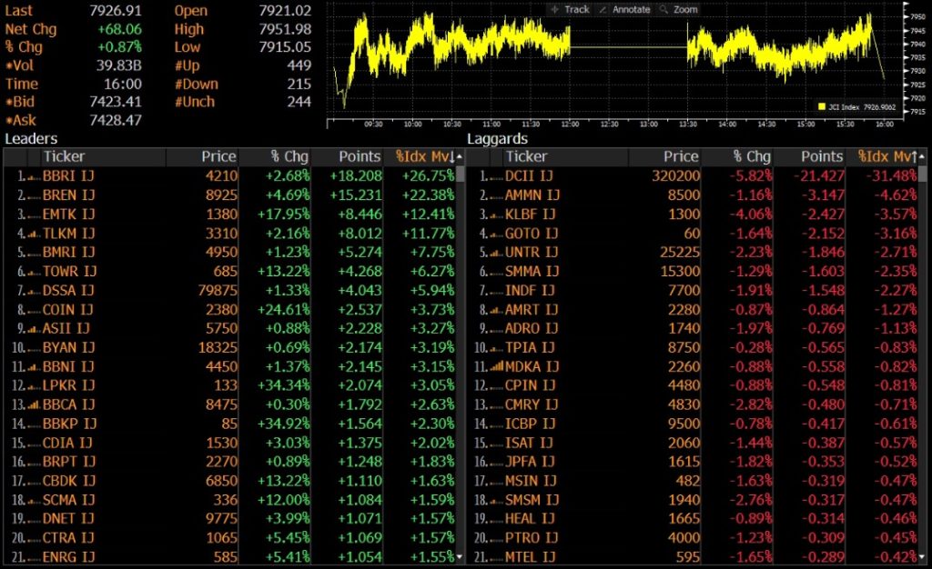Click the DCII IJ price 320200
The image size is (932, 569).
click(x=676, y=176)
